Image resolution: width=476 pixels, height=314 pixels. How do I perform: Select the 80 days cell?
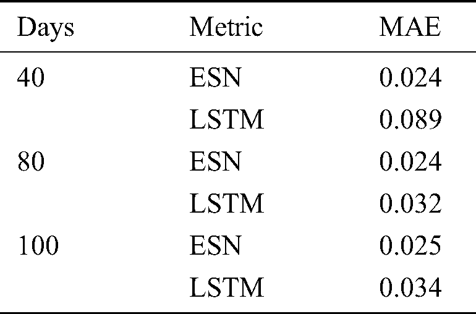click(30, 162)
